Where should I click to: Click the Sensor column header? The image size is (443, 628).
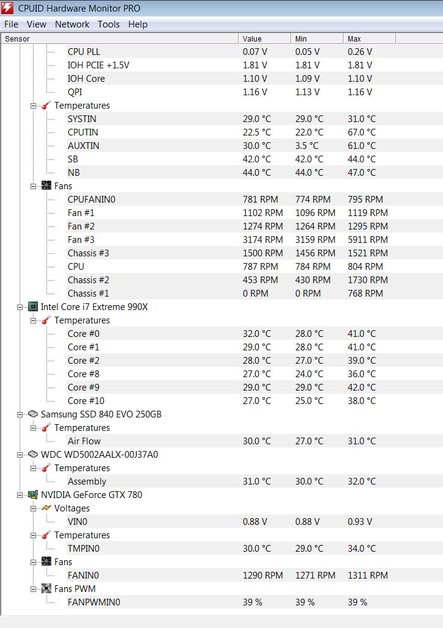17,38
